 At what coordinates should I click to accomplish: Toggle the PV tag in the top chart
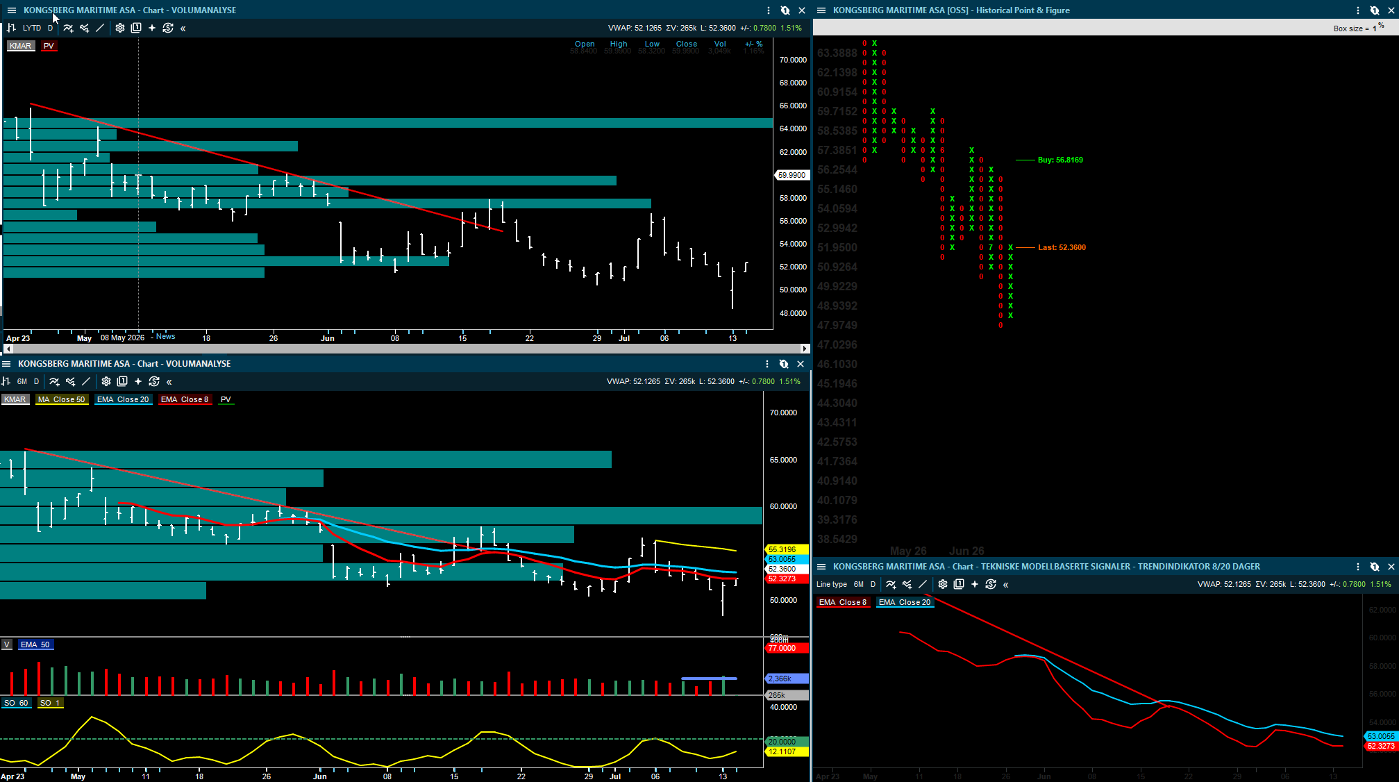(x=49, y=46)
